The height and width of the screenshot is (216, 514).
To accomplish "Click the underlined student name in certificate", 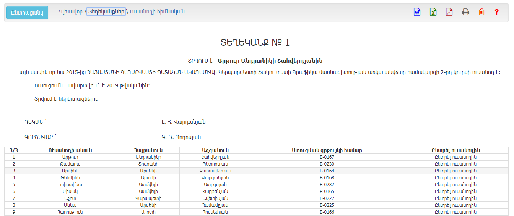I will (270, 61).
